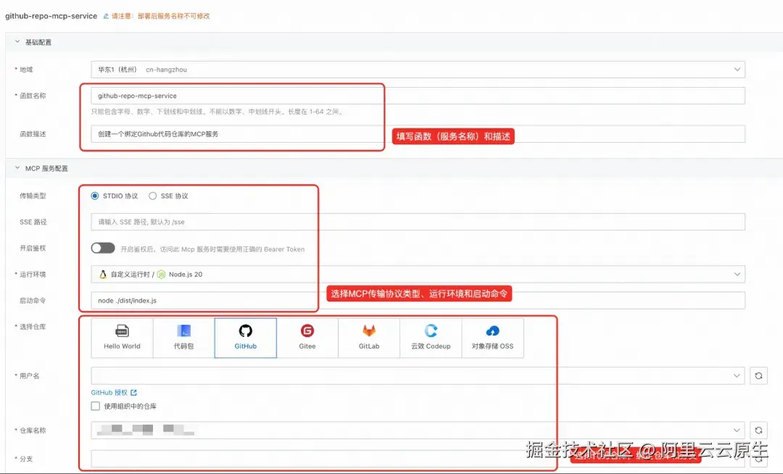Screen dimensions: 783x474
Task: Click the Linux penguin icon in 运行环境
Action: tap(103, 275)
